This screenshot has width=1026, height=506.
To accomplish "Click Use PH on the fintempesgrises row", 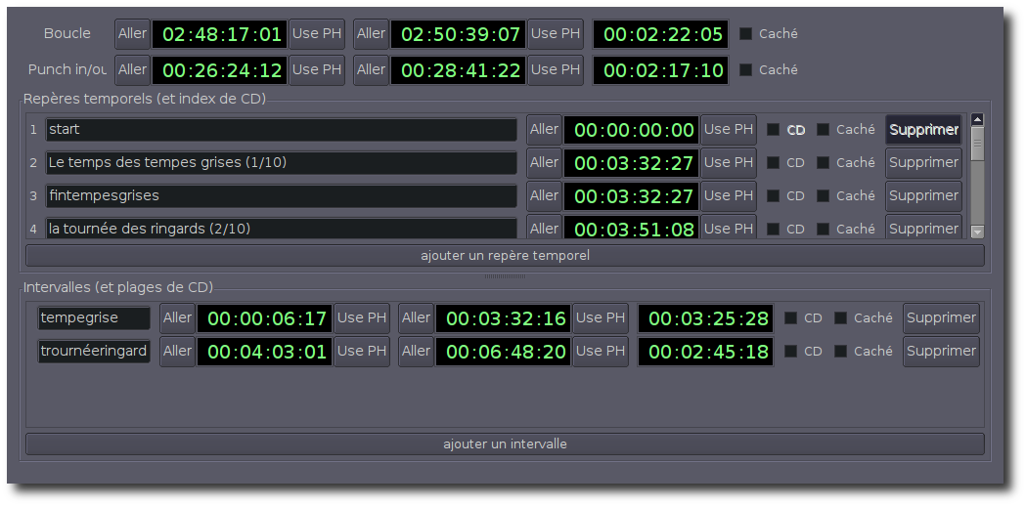I will (729, 196).
